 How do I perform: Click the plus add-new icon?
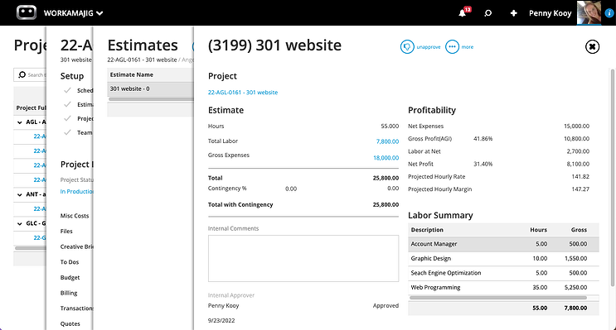point(513,13)
